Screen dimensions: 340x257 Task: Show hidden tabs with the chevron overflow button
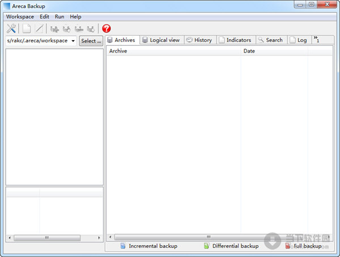316,39
